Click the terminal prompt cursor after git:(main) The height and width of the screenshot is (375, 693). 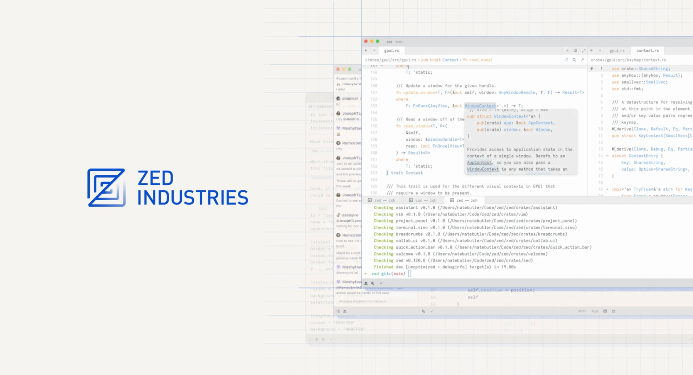(409, 274)
